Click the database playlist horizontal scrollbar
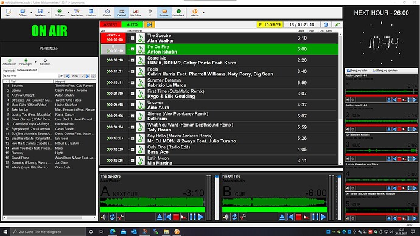 (x=44, y=218)
